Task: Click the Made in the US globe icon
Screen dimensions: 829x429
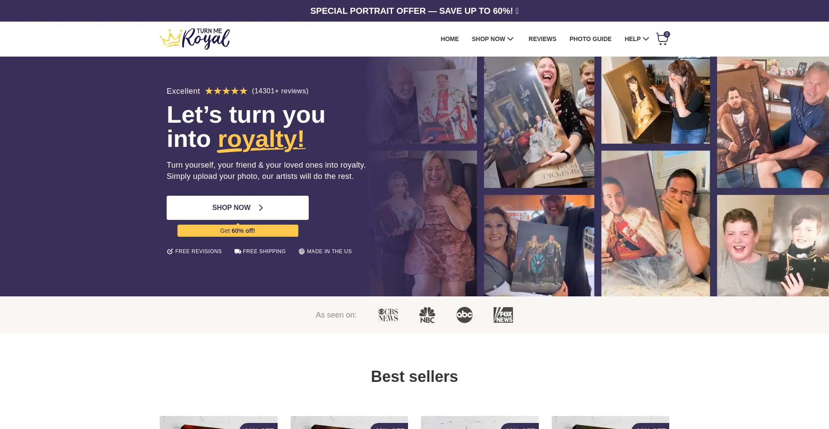Action: pos(302,251)
